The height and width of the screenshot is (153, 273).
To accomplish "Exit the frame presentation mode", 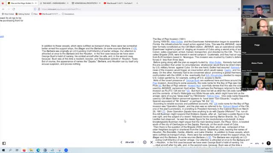I will (151, 142).
